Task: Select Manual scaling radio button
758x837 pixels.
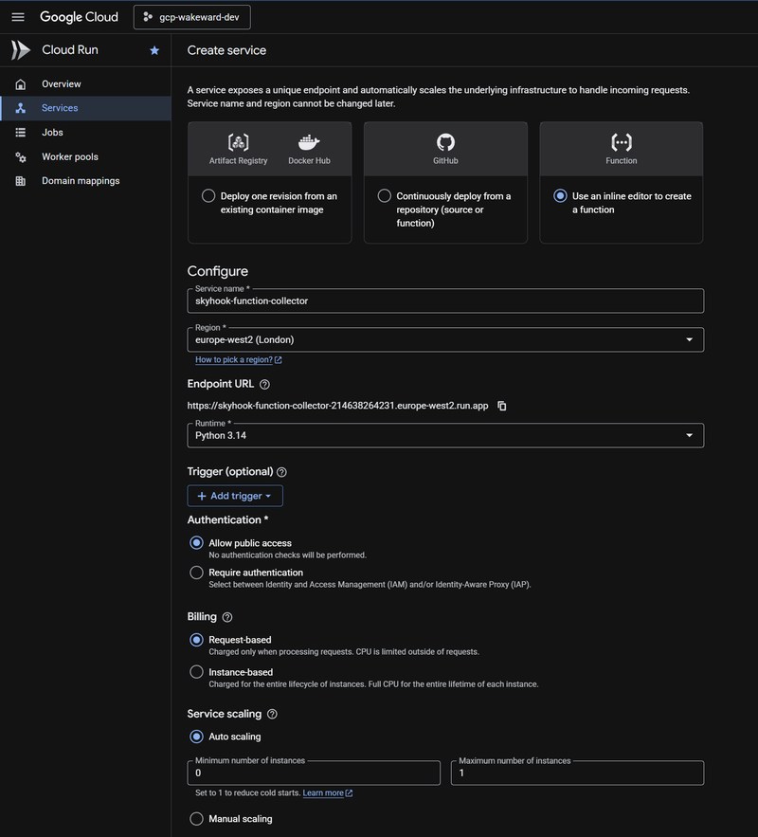Action: coord(197,819)
